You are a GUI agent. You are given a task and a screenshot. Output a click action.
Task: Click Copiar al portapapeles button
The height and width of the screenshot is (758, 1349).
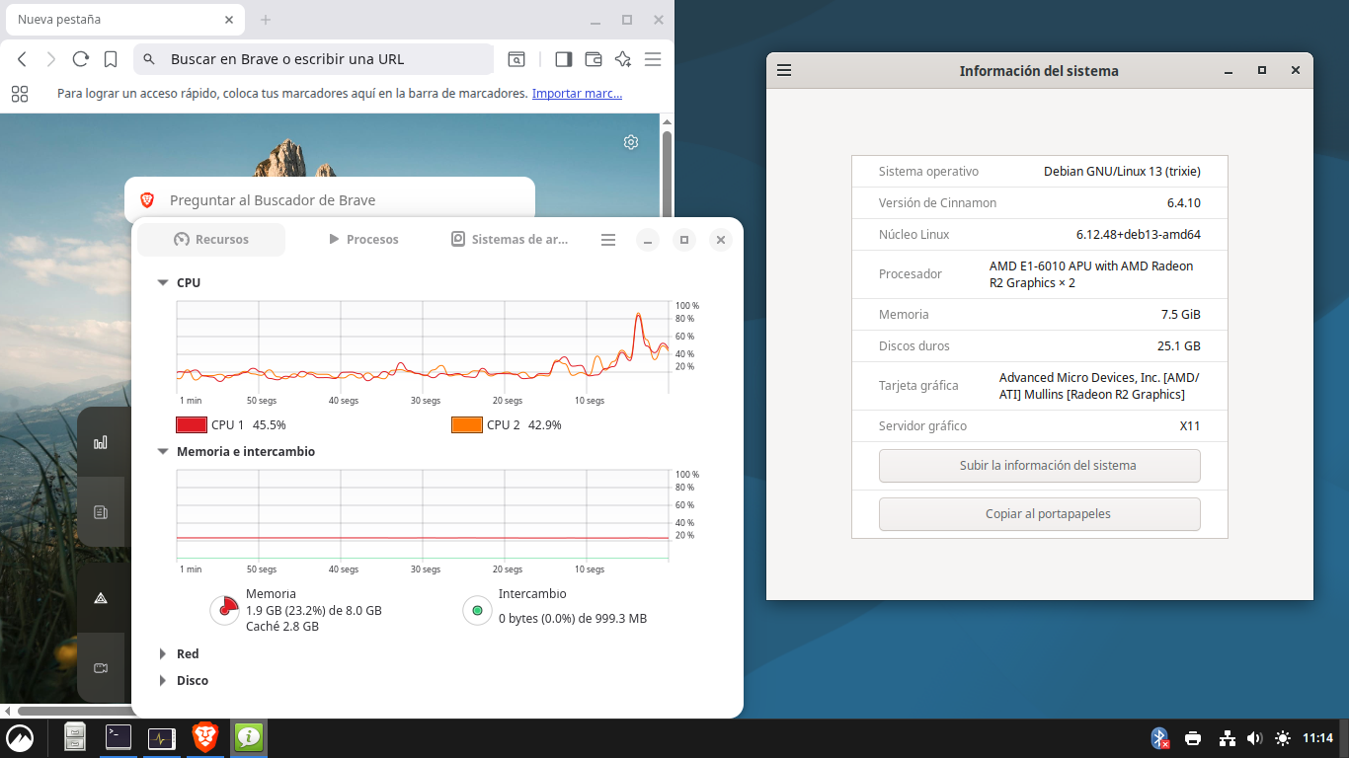pos(1039,514)
